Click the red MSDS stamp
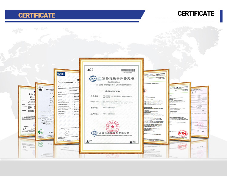Viewport: 227px width, 180px height. [183, 133]
